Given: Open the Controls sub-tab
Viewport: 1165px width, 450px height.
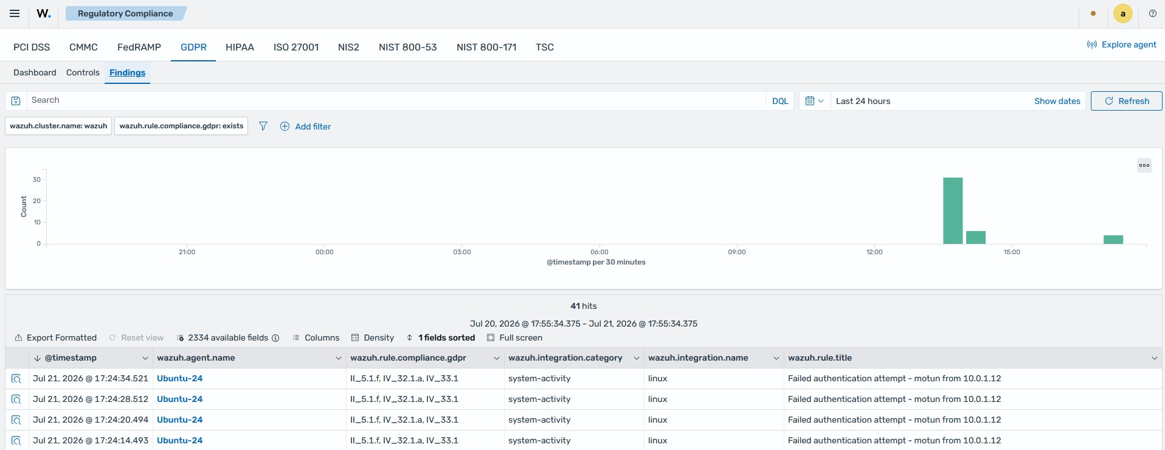Looking at the screenshot, I should [83, 72].
